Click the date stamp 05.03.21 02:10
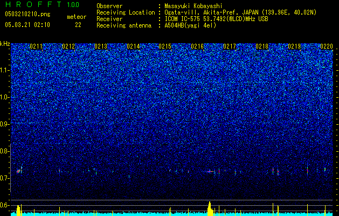 coord(27,25)
